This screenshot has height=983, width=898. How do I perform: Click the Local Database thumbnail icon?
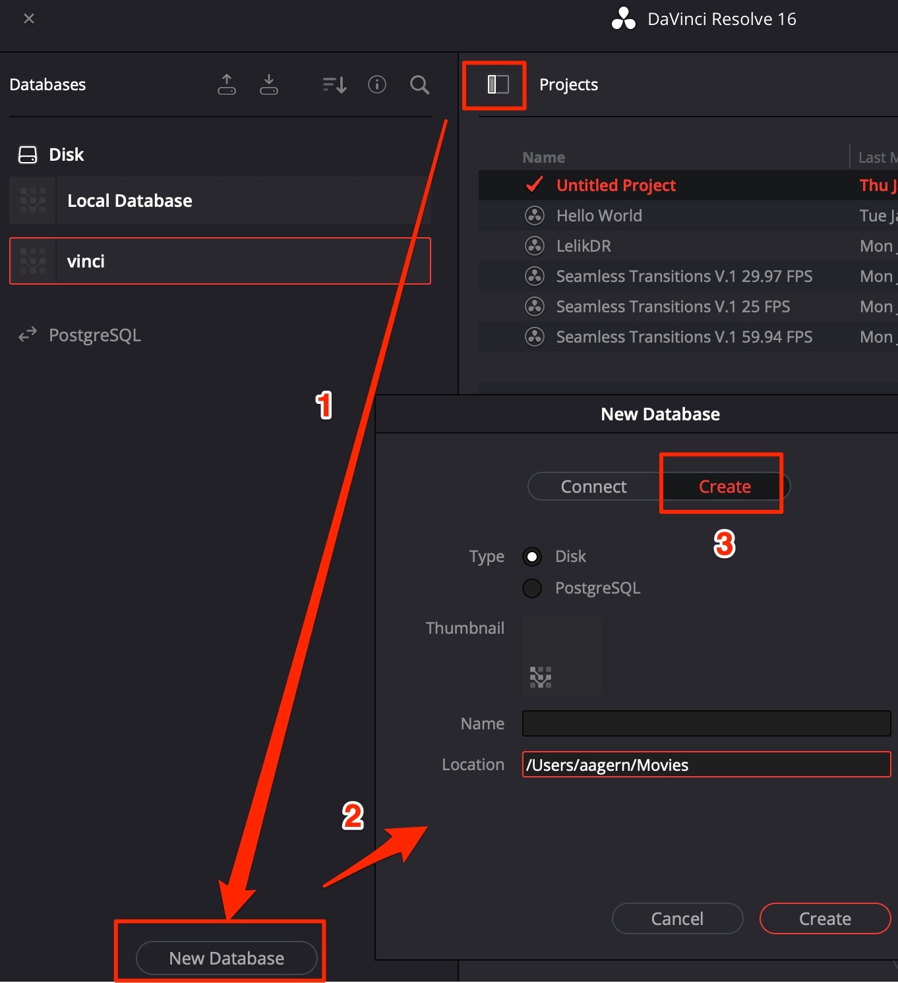pyautogui.click(x=33, y=200)
